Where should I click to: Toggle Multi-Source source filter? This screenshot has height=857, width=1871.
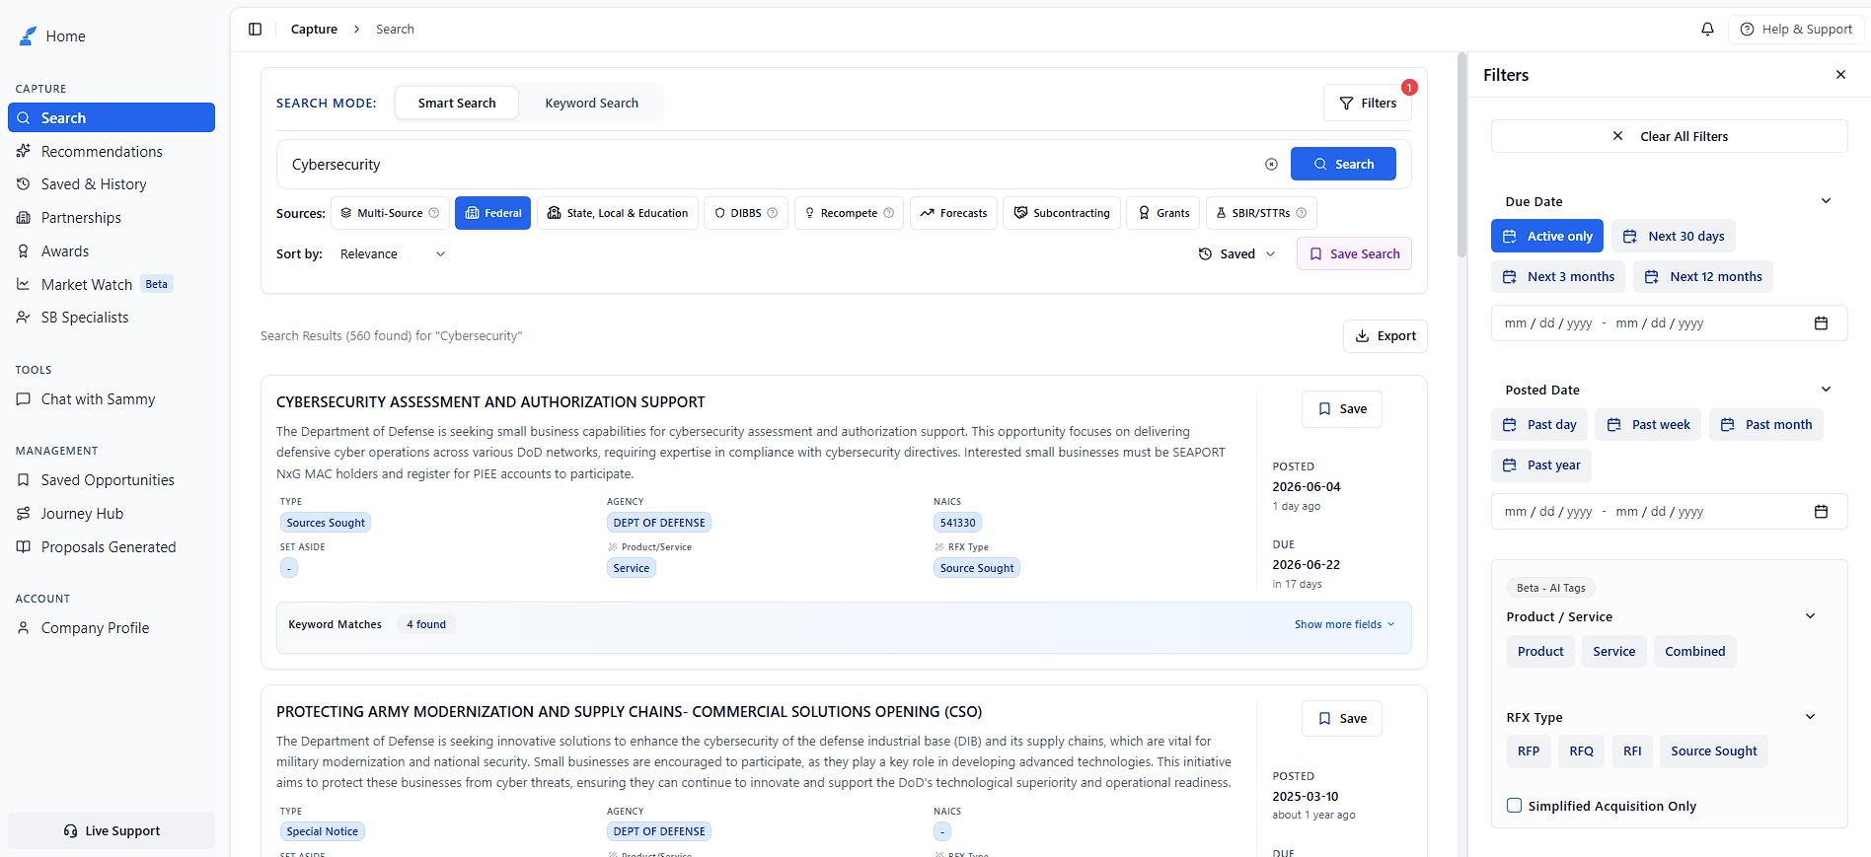pyautogui.click(x=390, y=213)
